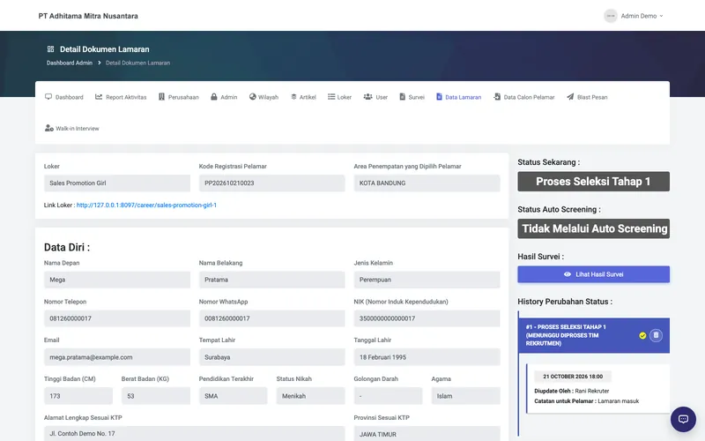Open the floating chat widget

point(683,419)
